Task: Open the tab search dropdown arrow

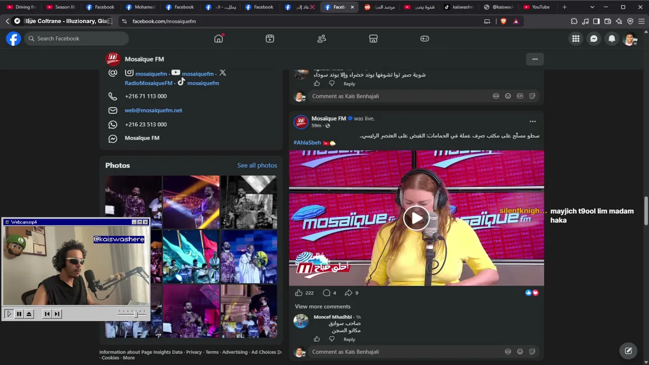Action: pos(592,7)
